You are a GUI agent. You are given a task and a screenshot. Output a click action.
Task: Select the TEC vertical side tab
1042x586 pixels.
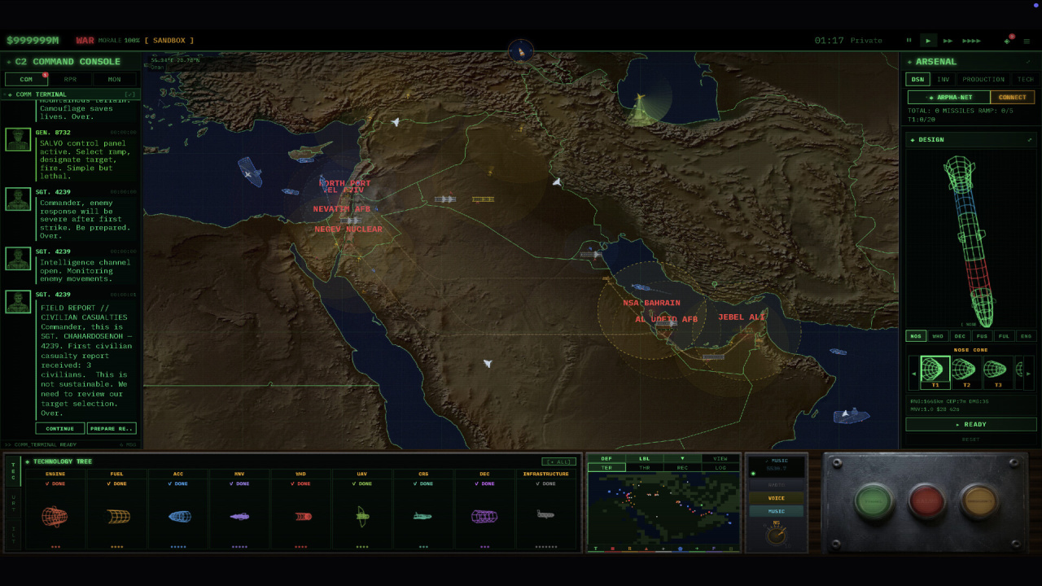click(x=13, y=471)
